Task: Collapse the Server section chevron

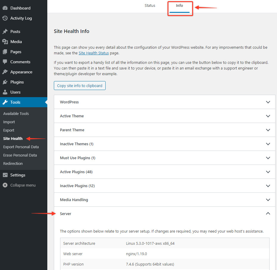Action: pos(268,213)
